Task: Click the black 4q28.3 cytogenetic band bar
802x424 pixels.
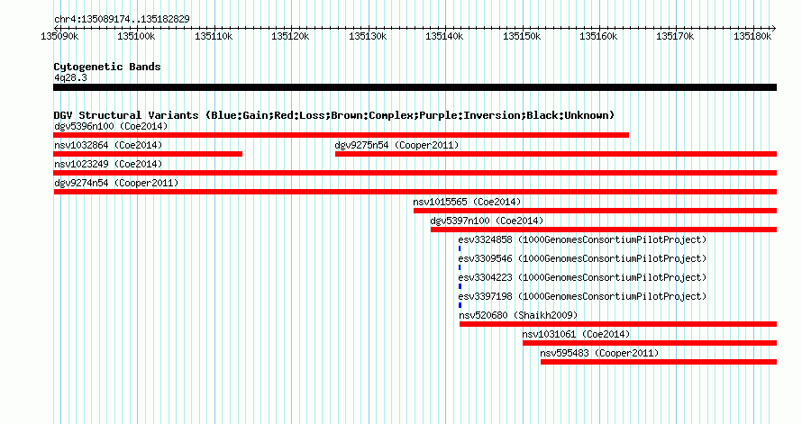Action: pos(415,87)
